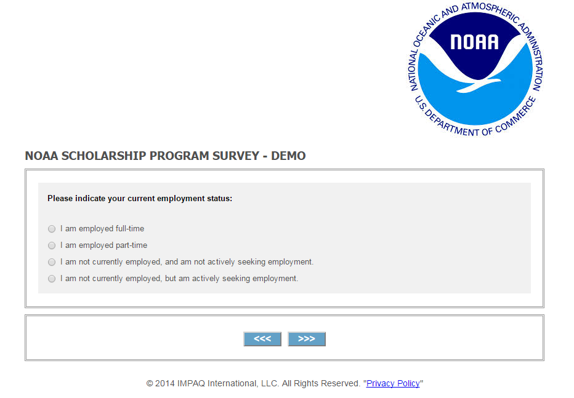The width and height of the screenshot is (574, 398).
Task: Click the "I am employed full-time" label text
Action: pos(102,229)
